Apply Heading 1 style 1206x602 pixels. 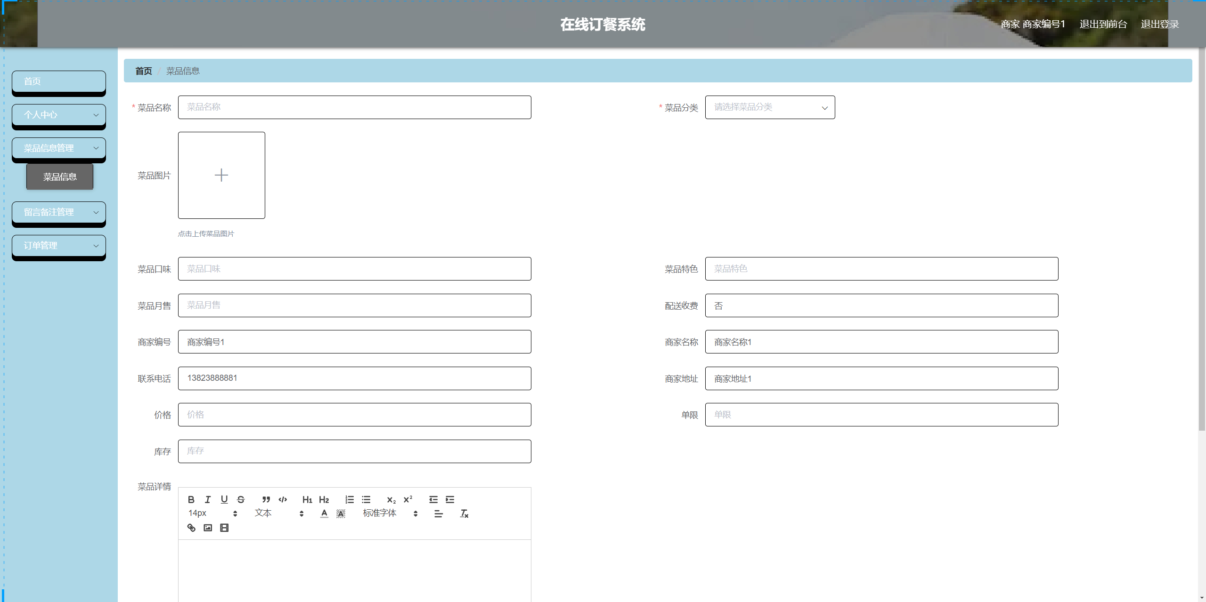(307, 499)
